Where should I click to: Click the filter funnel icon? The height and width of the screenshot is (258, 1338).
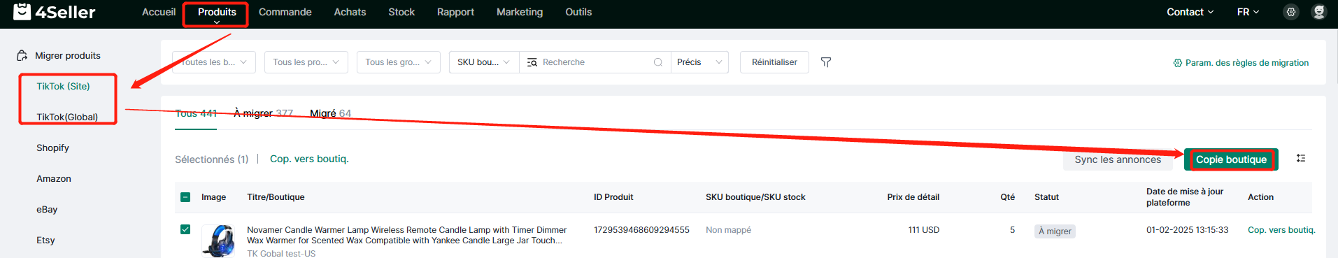[826, 62]
